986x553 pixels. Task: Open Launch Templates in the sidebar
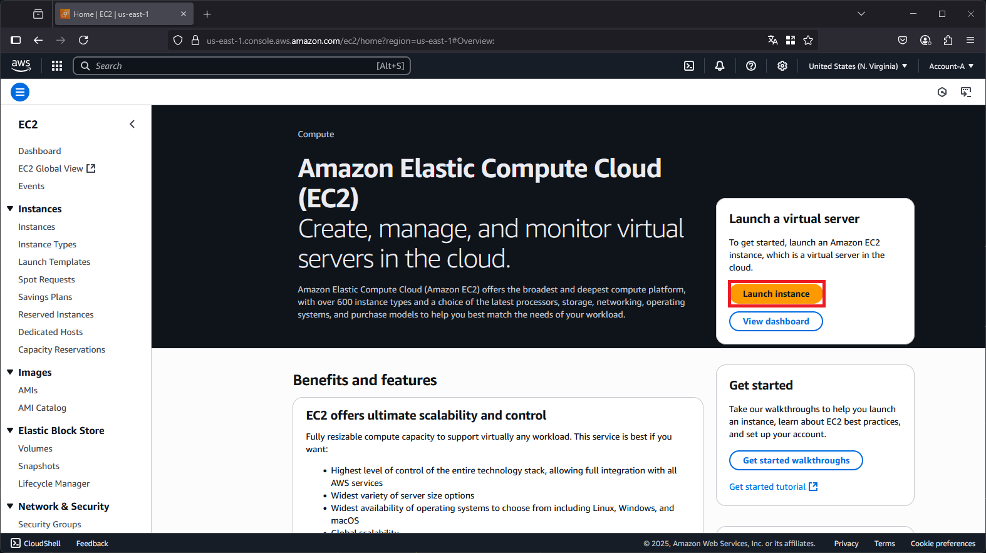(54, 262)
